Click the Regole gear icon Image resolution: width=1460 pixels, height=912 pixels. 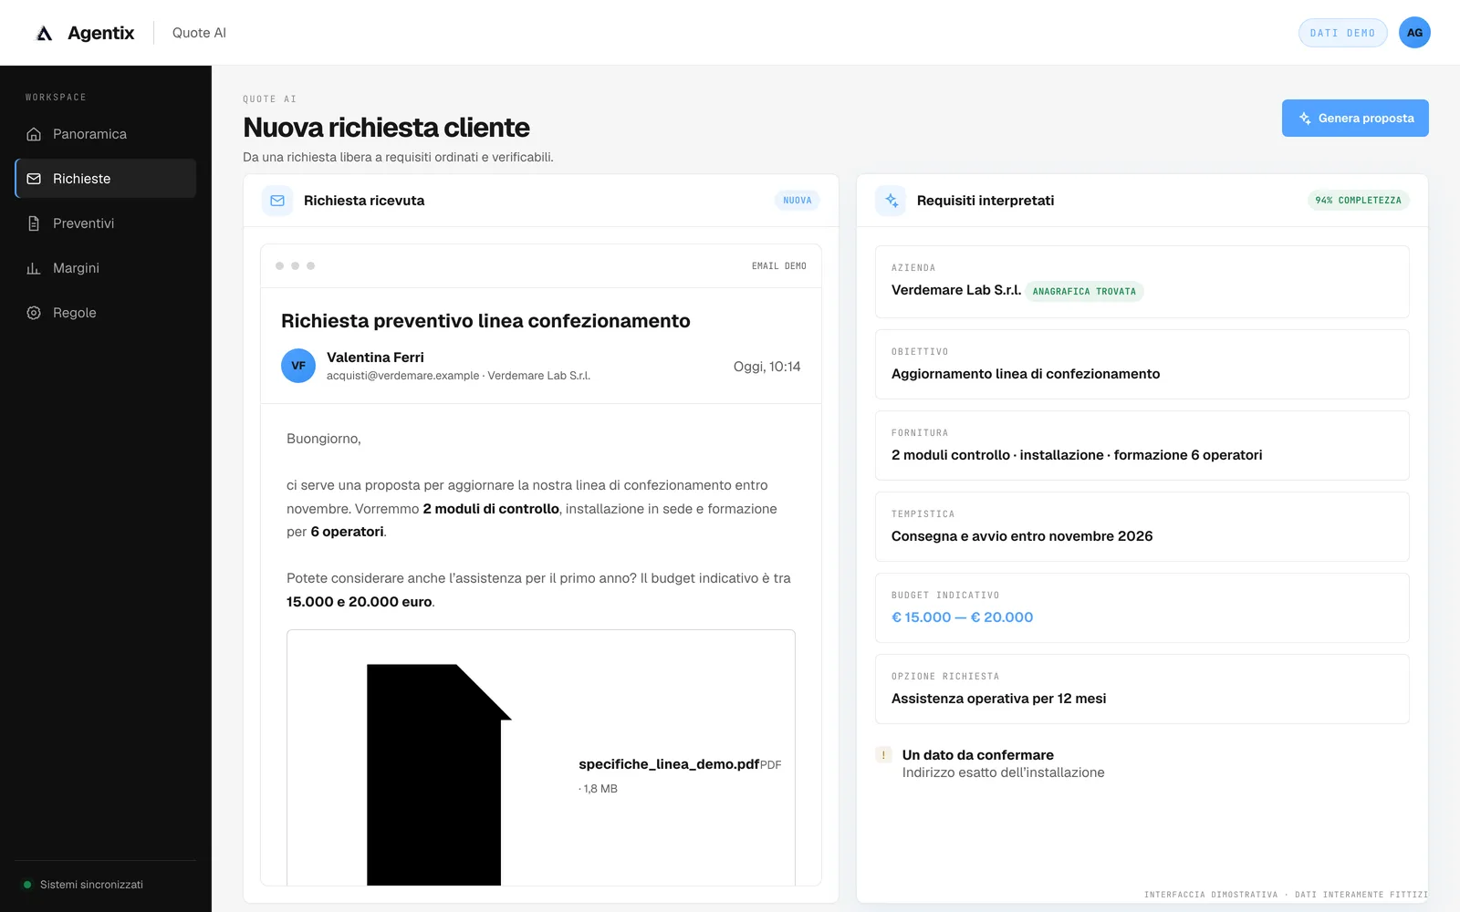pyautogui.click(x=34, y=313)
